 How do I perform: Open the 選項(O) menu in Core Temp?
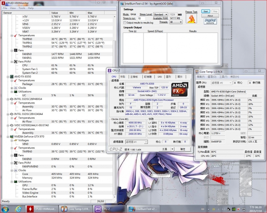point(212,77)
